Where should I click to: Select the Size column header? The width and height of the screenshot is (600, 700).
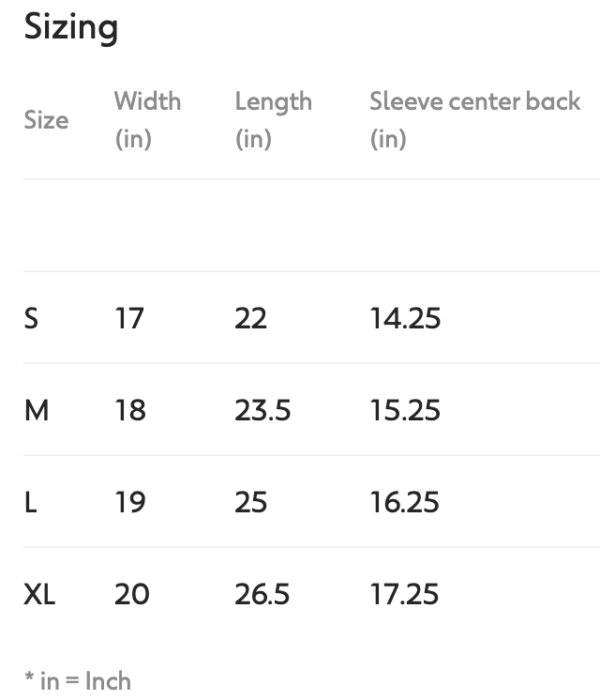tap(46, 120)
